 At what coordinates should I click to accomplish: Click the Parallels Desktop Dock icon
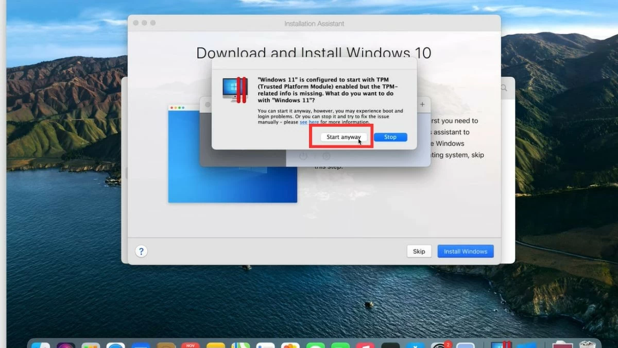pyautogui.click(x=500, y=345)
